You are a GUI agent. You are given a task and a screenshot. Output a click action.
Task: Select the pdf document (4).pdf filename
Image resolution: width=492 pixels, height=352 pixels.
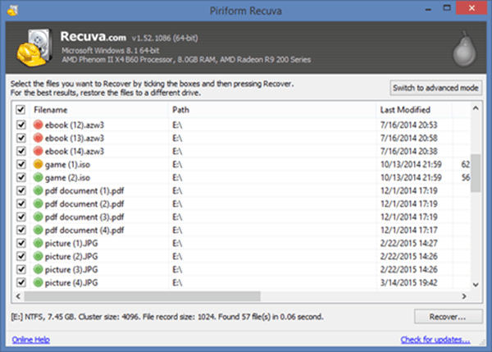[84, 231]
